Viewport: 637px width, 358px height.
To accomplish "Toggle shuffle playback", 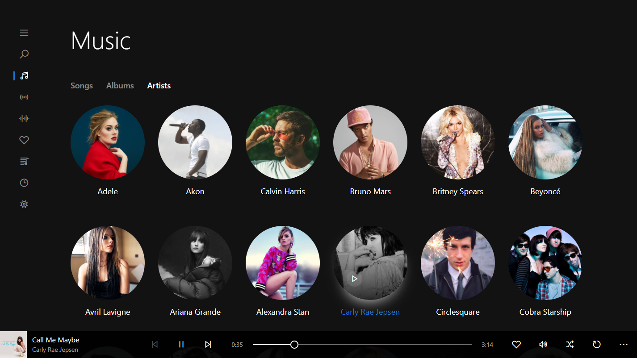I will click(x=570, y=344).
